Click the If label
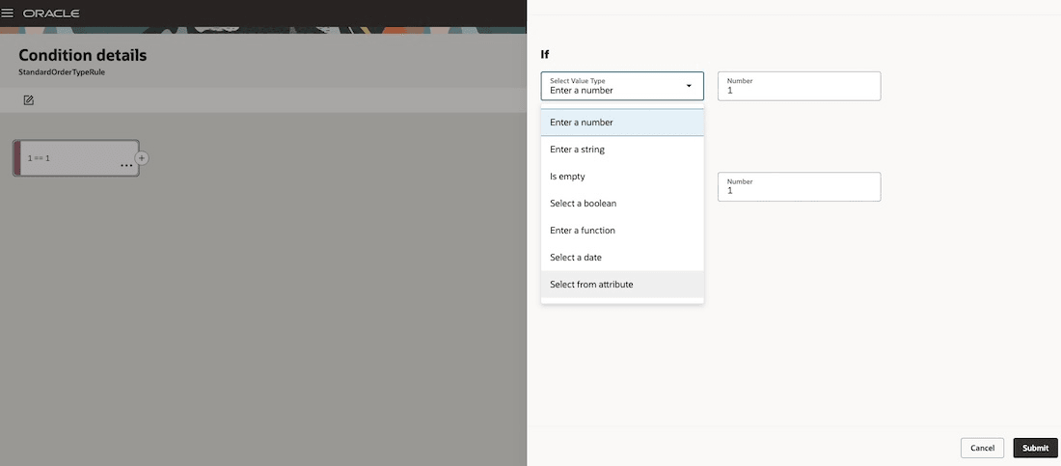1061x466 pixels. [544, 54]
